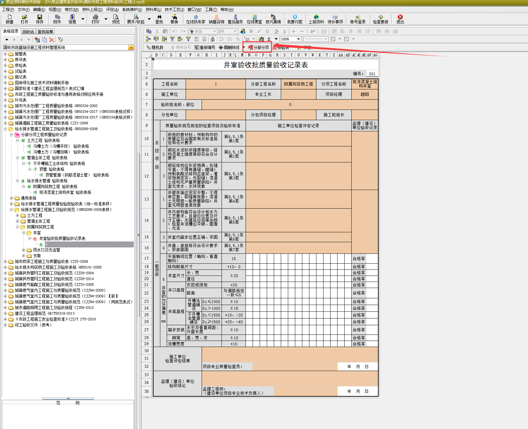The height and width of the screenshot is (429, 528).
Task: Click the 验收批名称、部位 value cell
Action: pyautogui.click(x=290, y=104)
